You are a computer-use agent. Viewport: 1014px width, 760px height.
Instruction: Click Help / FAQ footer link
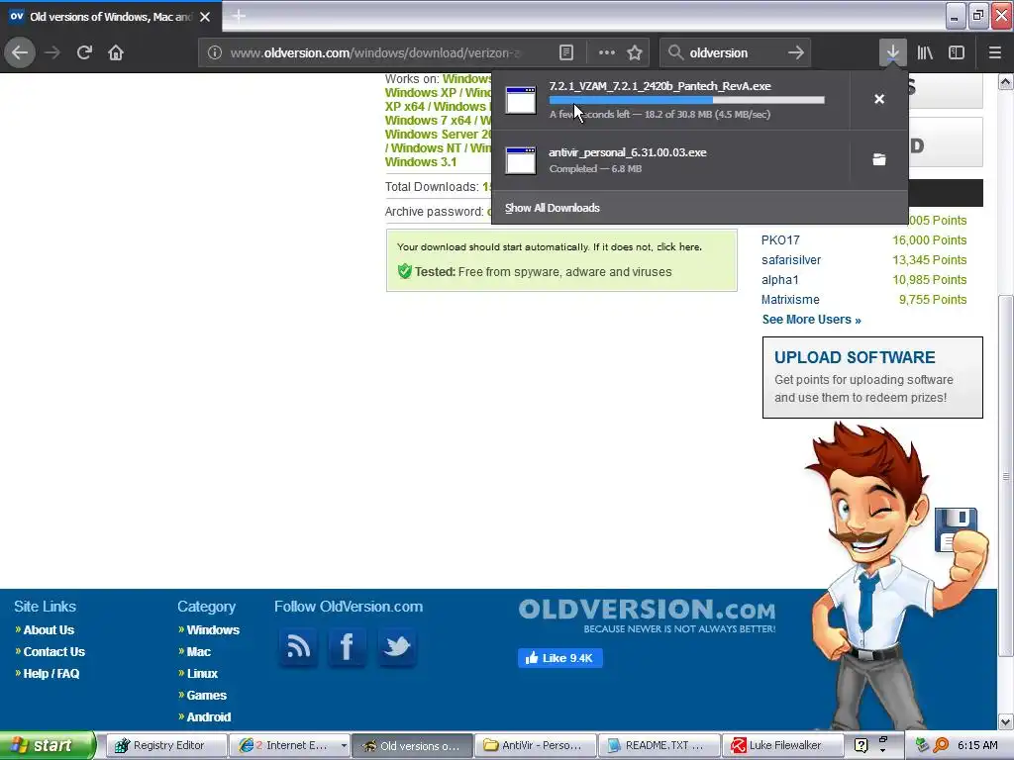(51, 673)
